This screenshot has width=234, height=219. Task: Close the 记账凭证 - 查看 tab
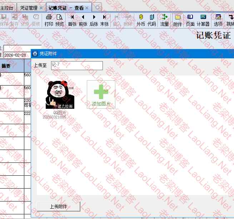click(x=87, y=8)
